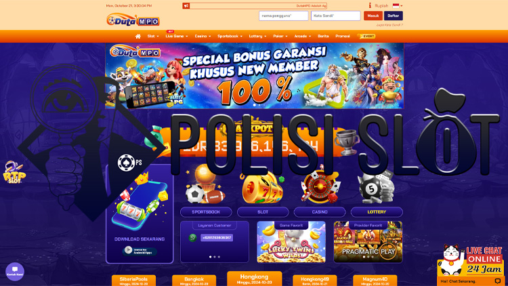This screenshot has width=508, height=286.
Task: Click the Casino roulette wheel icon
Action: 320,186
